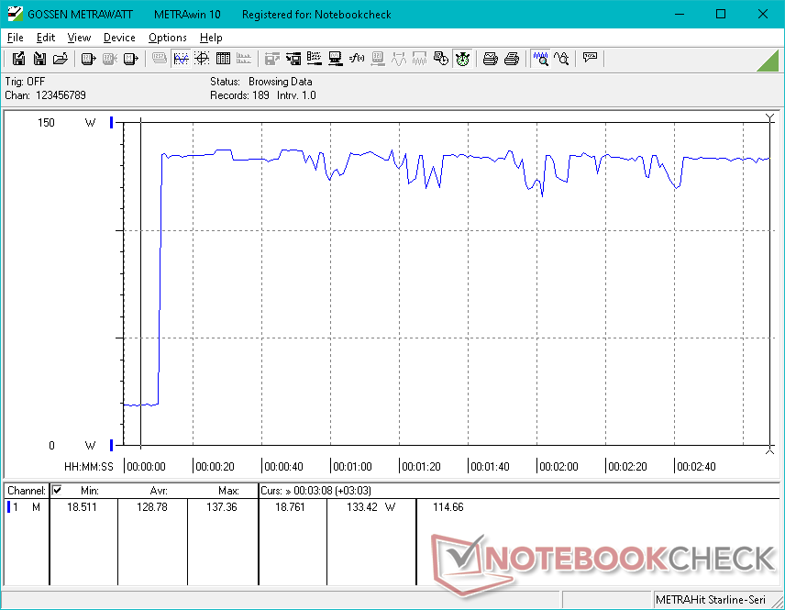Click the cursor value 133.42 W
The image size is (785, 610).
[x=370, y=507]
